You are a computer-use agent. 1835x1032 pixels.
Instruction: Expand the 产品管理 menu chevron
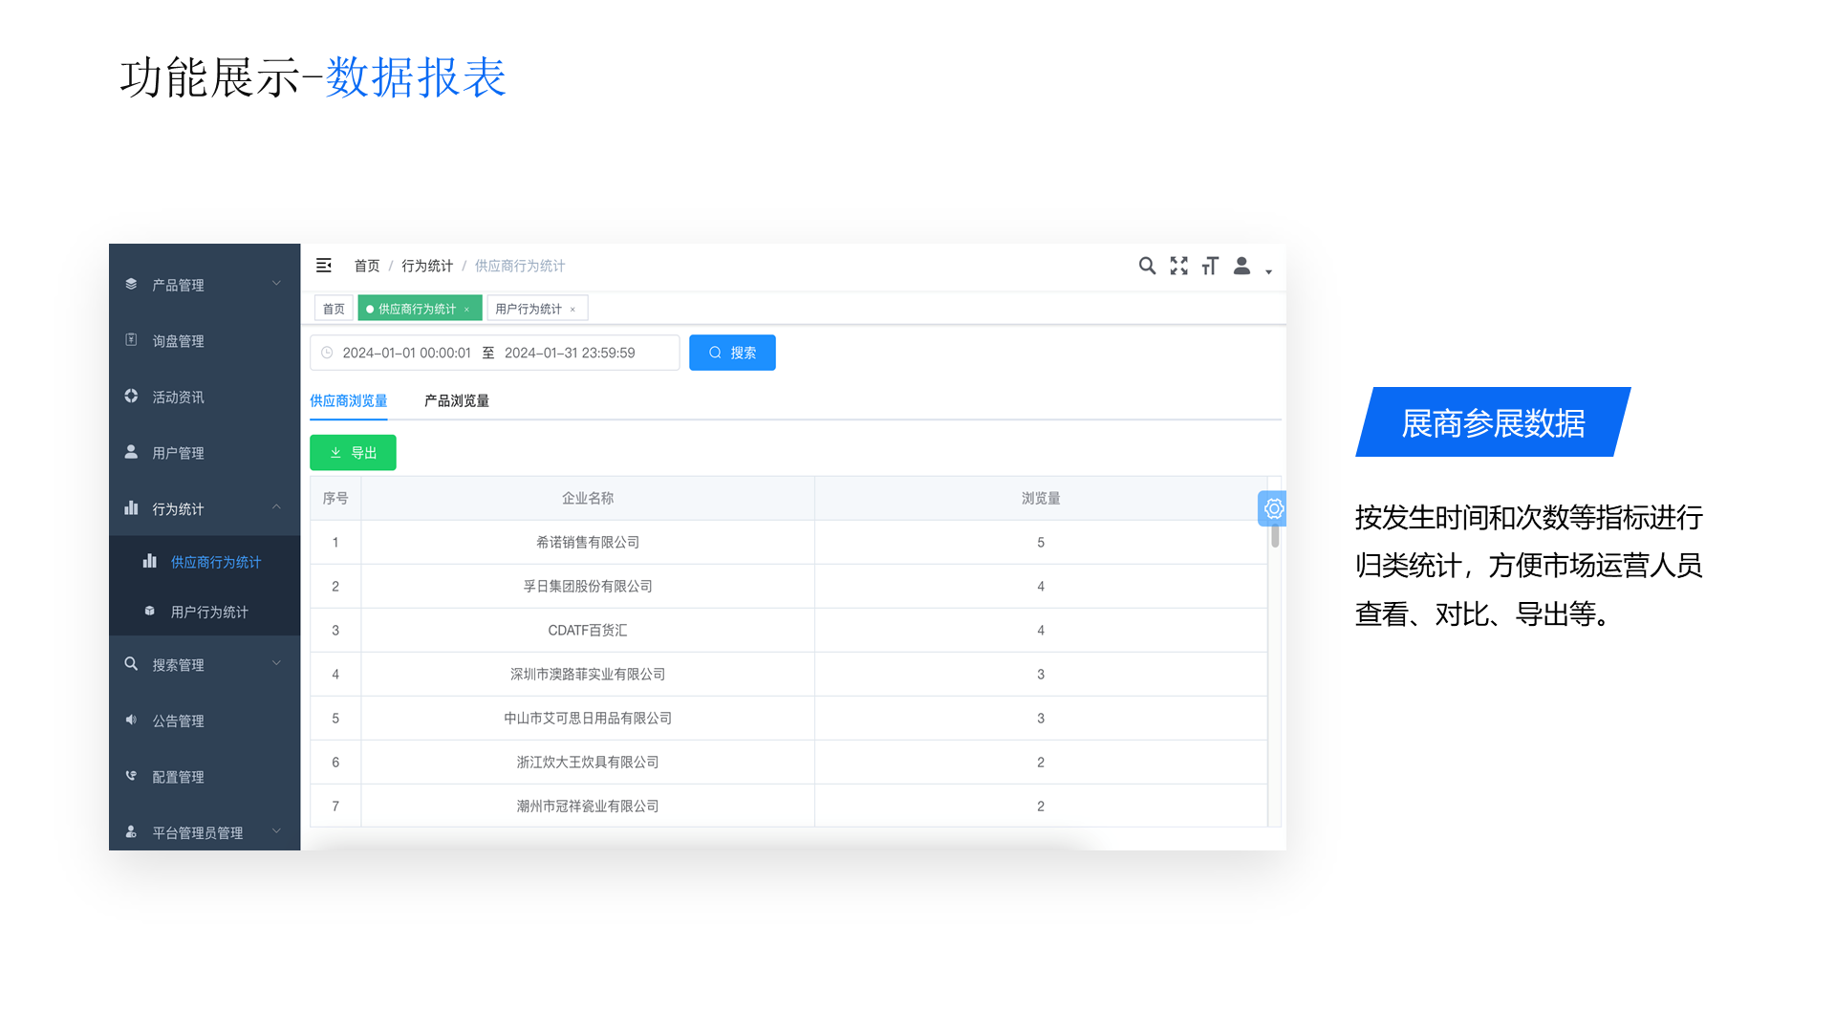click(276, 284)
